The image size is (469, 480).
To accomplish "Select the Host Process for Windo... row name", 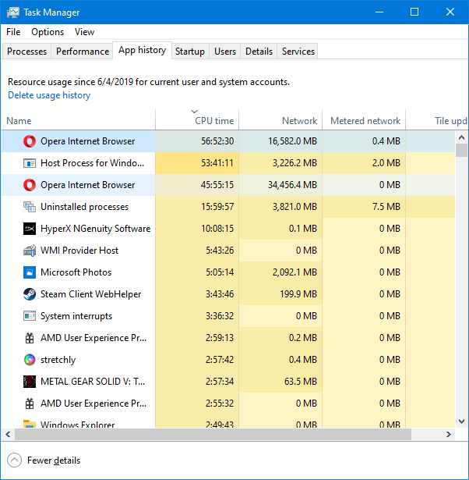I will pos(92,163).
